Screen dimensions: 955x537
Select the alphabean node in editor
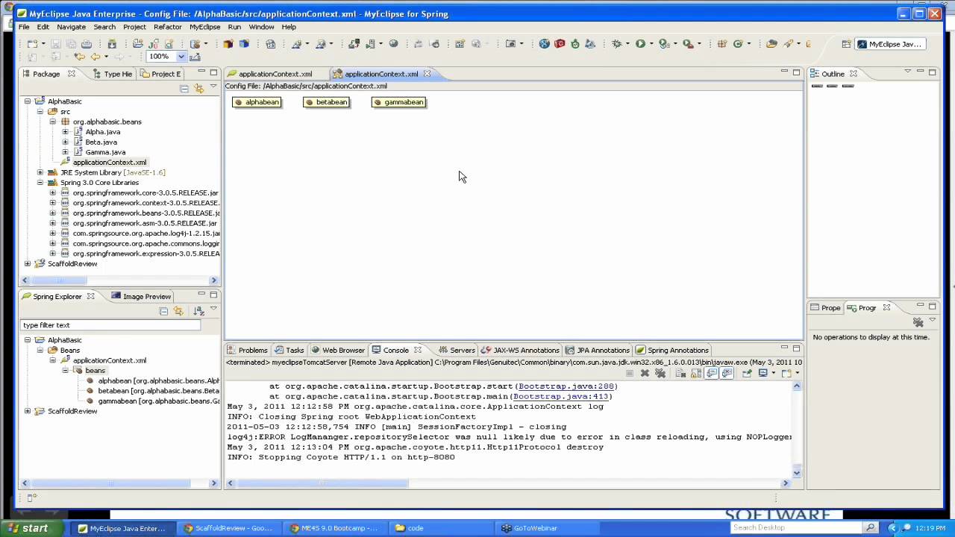(257, 102)
